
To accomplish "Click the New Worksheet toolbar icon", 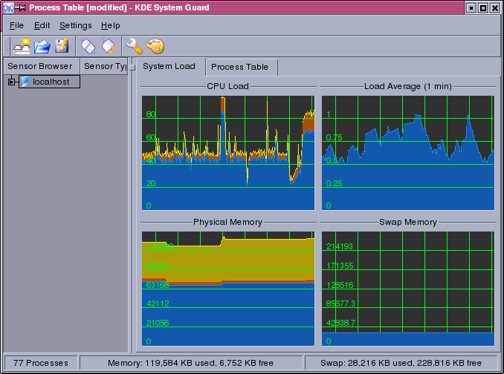I will coord(22,47).
